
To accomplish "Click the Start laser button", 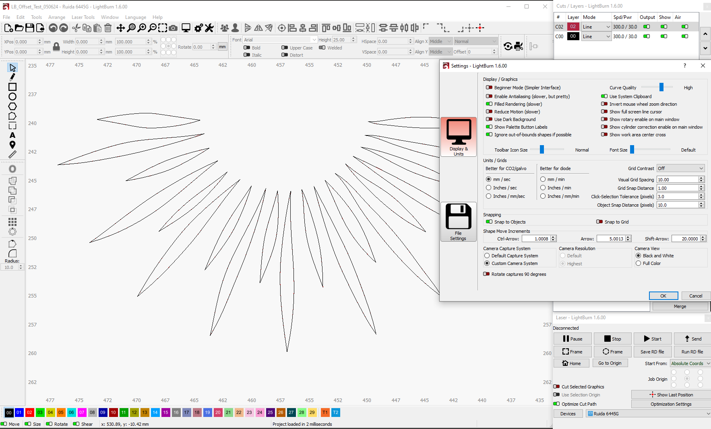I will click(x=653, y=339).
